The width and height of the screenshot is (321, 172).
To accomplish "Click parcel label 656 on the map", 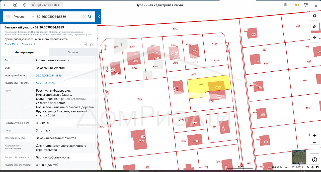I will (305, 81).
